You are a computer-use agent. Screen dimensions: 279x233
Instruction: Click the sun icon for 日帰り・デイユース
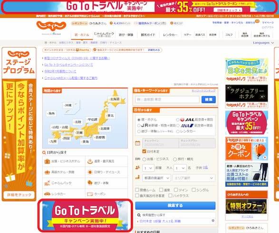pyautogui.click(x=90, y=172)
